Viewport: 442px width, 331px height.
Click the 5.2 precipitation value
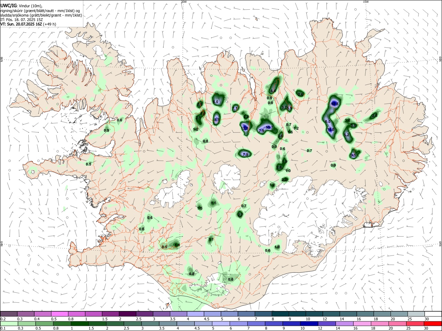(x=347, y=135)
